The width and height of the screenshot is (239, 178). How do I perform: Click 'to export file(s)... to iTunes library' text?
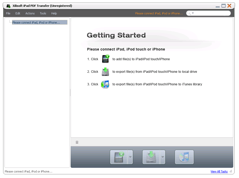[x=157, y=84]
